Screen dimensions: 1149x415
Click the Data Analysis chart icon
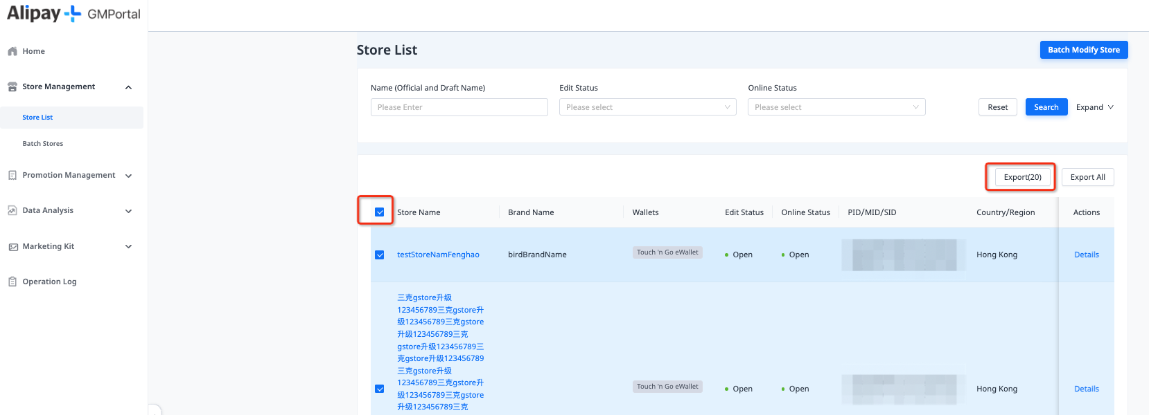12,211
